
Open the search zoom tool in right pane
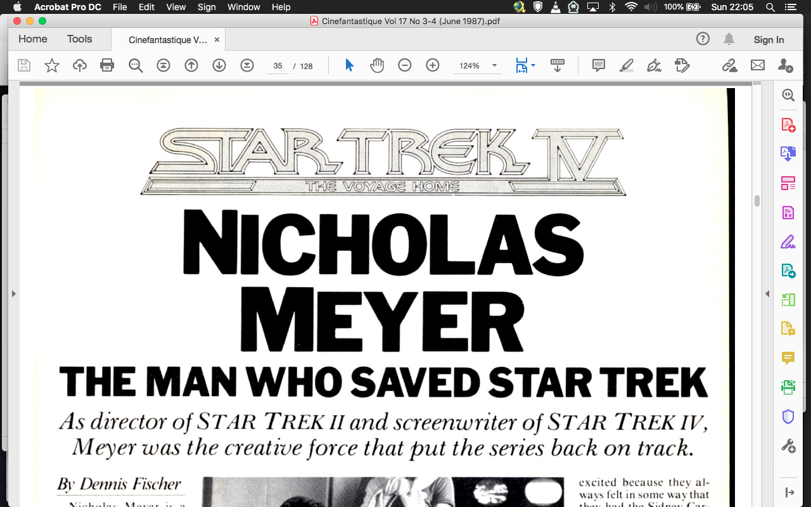[x=788, y=95]
